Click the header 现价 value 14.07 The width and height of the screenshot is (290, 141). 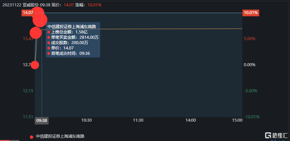pos(68,5)
